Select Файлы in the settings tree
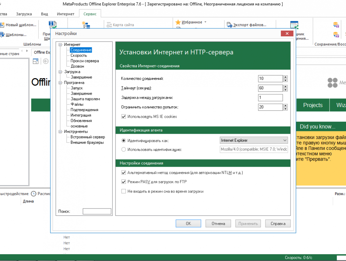The height and width of the screenshot is (261, 346). (x=77, y=104)
